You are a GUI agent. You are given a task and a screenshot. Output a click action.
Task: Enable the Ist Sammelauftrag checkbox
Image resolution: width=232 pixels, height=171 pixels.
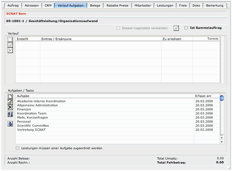tap(186, 28)
